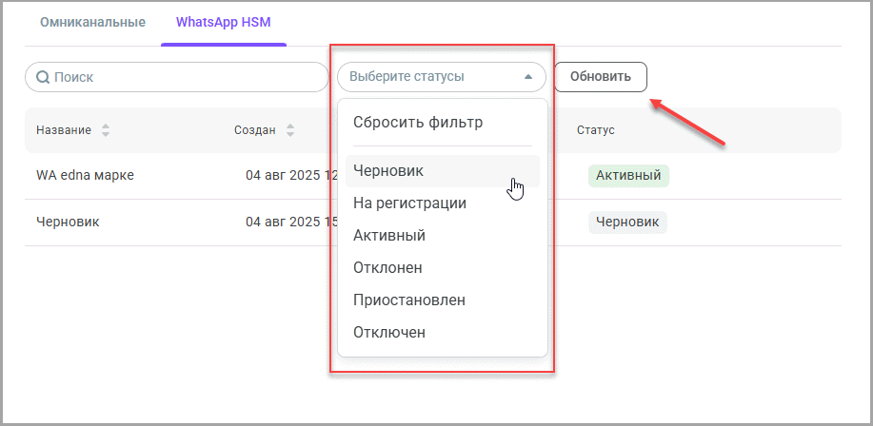This screenshot has height=426, width=873.
Task: Select the Черновик status option
Action: [443, 171]
